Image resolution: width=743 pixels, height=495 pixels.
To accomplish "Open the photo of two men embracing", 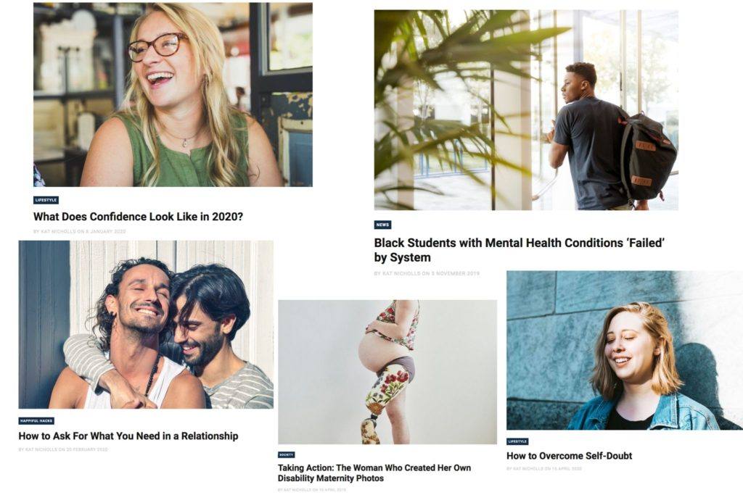I will pos(146,325).
